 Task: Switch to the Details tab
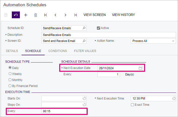click(x=12, y=51)
